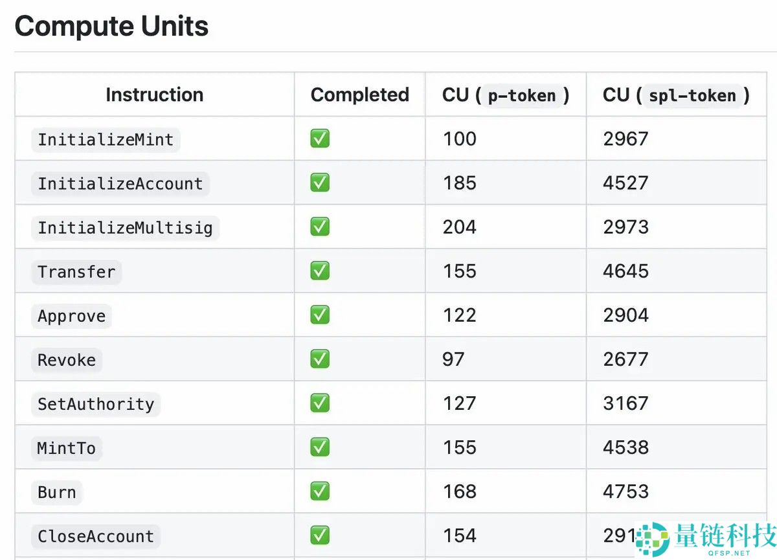This screenshot has height=560, width=777.
Task: Click the green checkmark in the Revoke row
Action: (320, 359)
